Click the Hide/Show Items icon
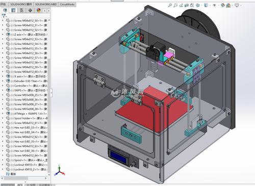Image resolution: width=255 pixels, height=186 pixels. 214,5
